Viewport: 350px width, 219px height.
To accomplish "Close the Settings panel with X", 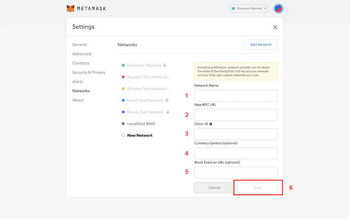I will [x=275, y=28].
